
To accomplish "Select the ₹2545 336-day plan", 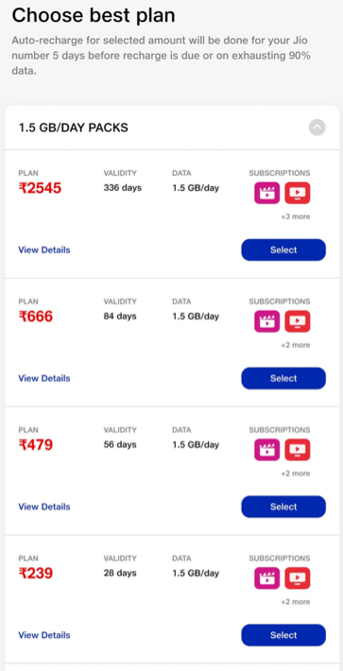I will tap(283, 249).
